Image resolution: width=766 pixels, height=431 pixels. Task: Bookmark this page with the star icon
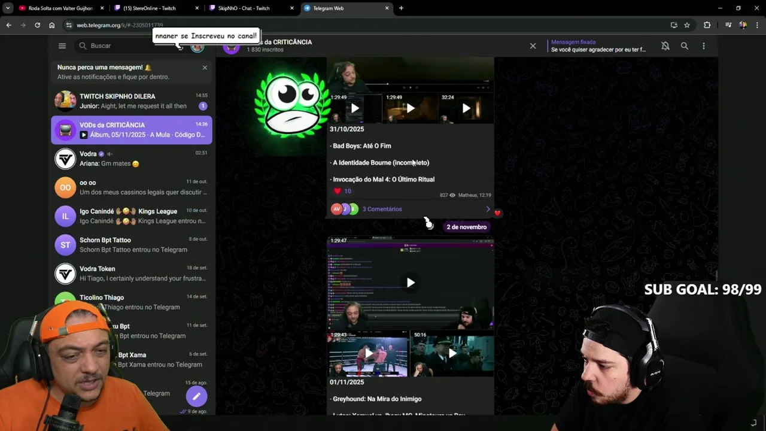click(x=687, y=25)
